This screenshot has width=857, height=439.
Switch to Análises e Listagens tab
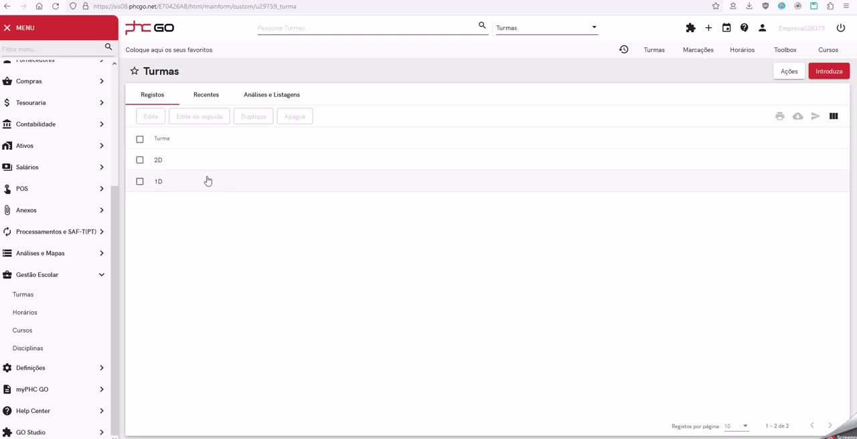click(x=272, y=94)
